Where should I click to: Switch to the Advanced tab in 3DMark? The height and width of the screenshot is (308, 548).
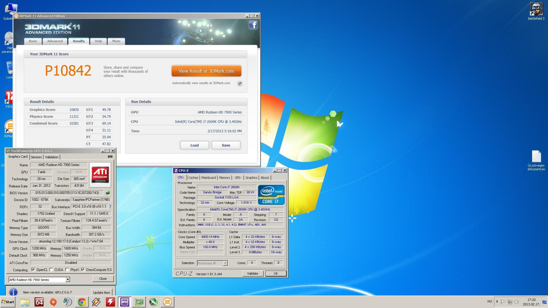(55, 41)
